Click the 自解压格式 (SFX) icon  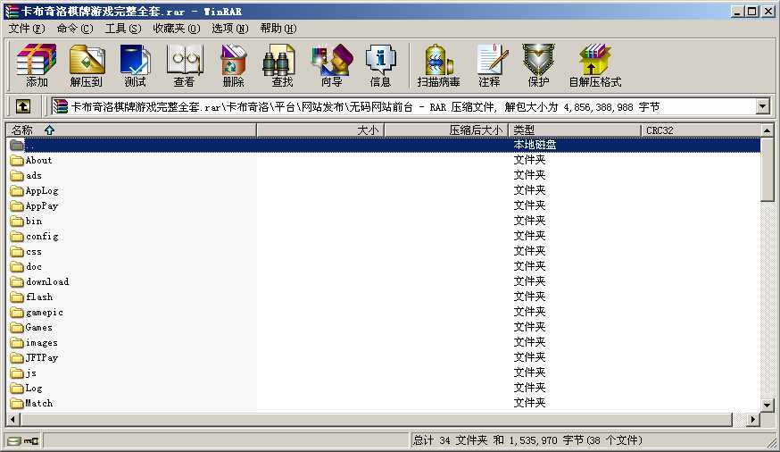point(595,65)
